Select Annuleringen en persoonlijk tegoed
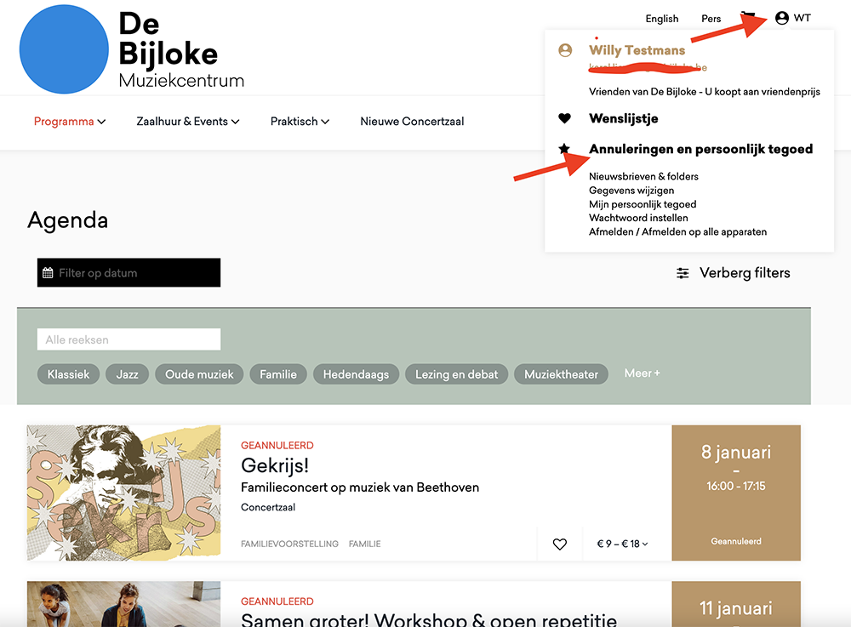The image size is (851, 627). (700, 149)
